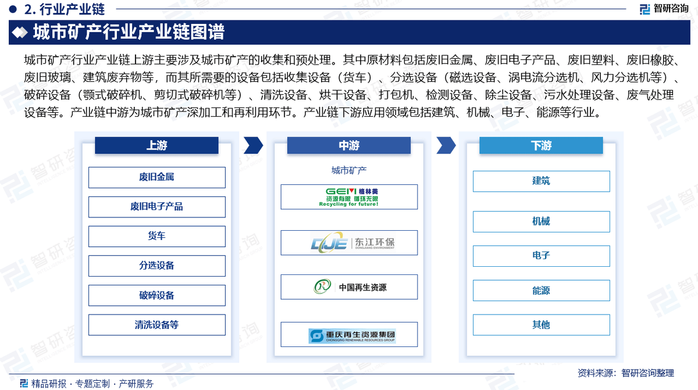Select the 上游 header
The height and width of the screenshot is (390, 698).
click(x=156, y=145)
